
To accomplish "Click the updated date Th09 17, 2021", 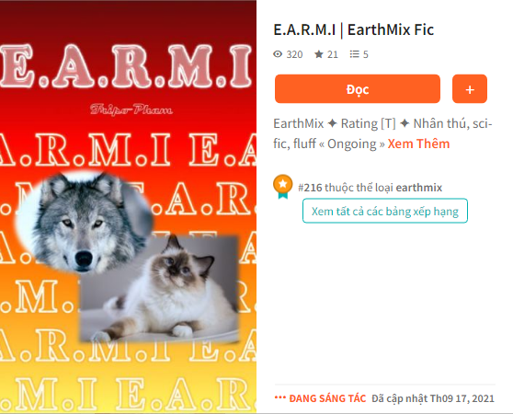I will click(462, 398).
